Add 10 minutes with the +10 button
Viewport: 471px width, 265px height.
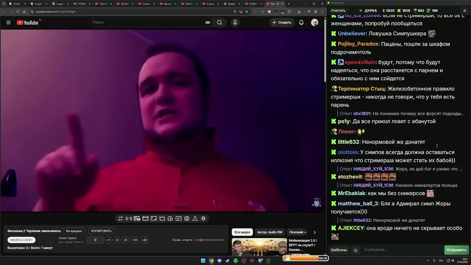click(134, 240)
